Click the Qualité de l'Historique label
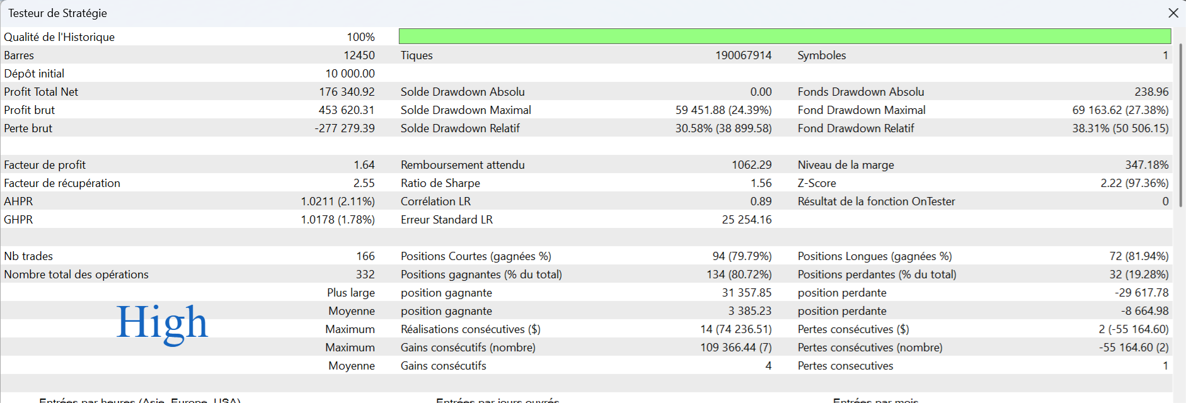Image resolution: width=1186 pixels, height=403 pixels. (x=59, y=37)
